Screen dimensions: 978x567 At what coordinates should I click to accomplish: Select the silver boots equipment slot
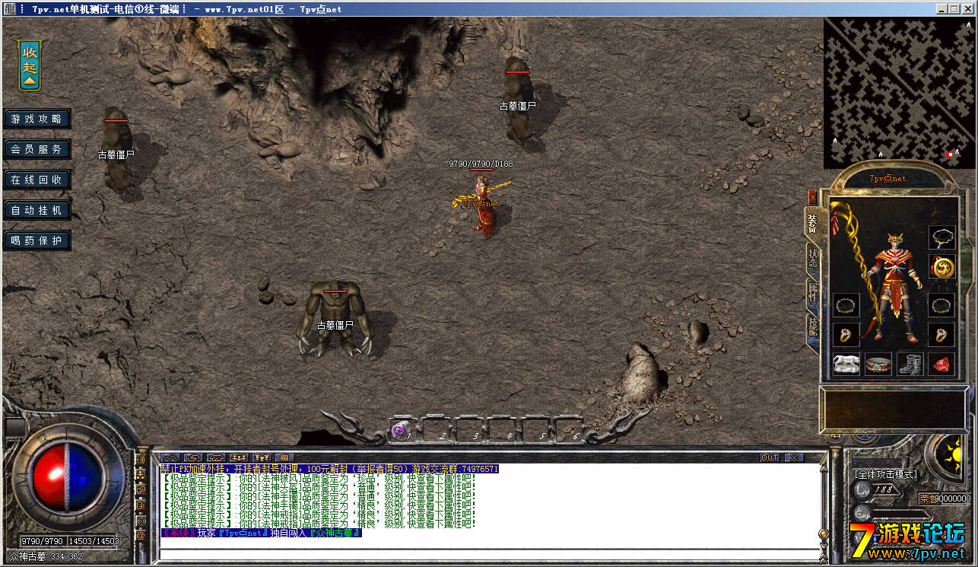[910, 364]
